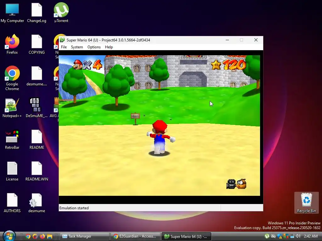
Task: Select the Firefox desktop shortcut
Action: 12,44
